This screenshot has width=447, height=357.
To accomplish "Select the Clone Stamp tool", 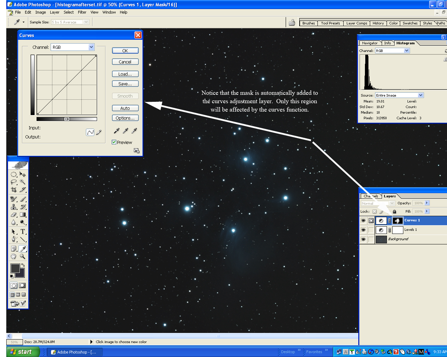I will pyautogui.click(x=14, y=207).
